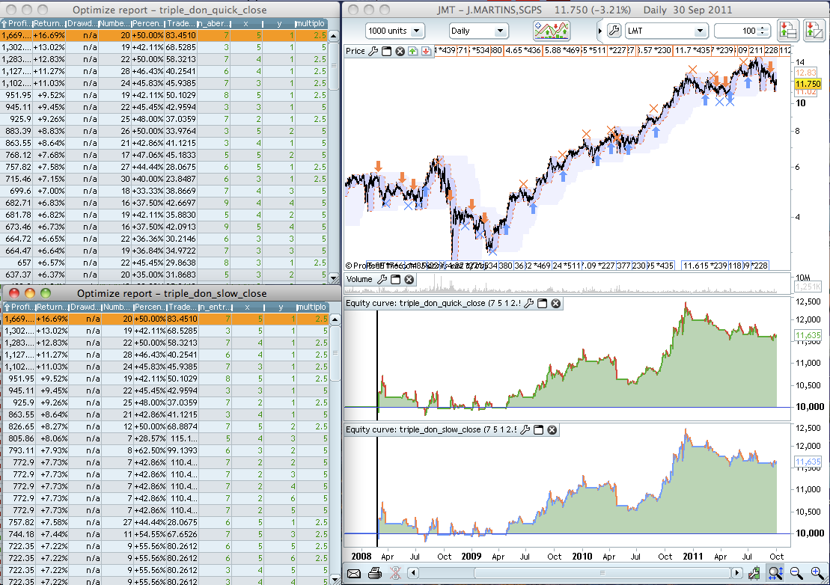
Task: Open the indicators and trading systems button
Action: coord(552,31)
